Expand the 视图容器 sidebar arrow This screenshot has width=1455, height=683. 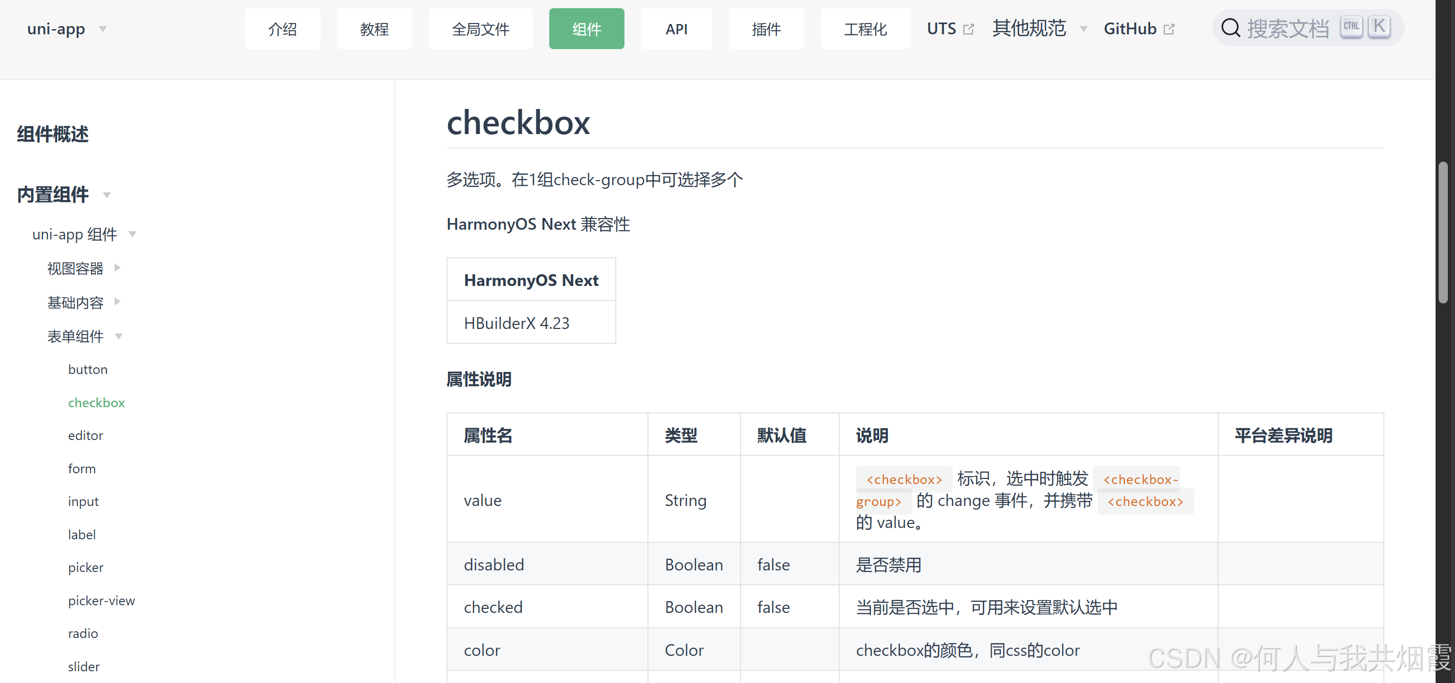point(118,267)
